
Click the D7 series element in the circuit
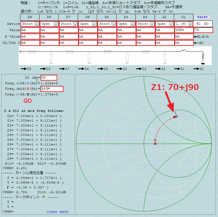[70, 52]
